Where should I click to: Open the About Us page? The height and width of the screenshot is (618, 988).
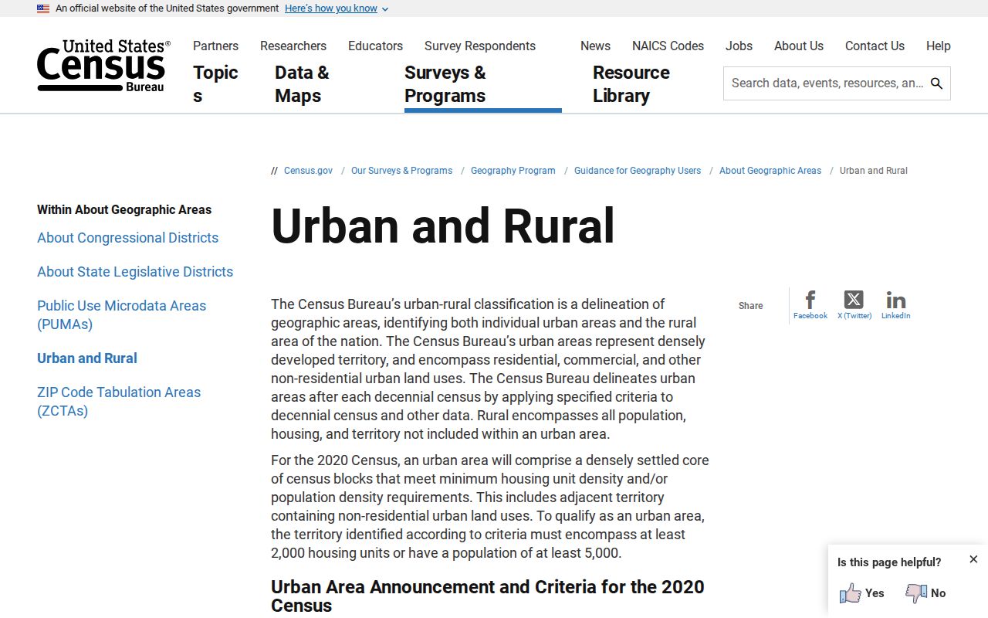[x=799, y=46]
